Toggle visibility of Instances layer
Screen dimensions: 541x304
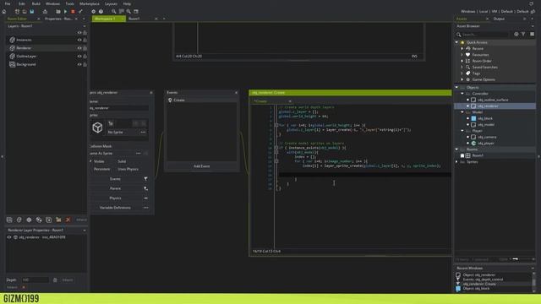pyautogui.click(x=79, y=40)
